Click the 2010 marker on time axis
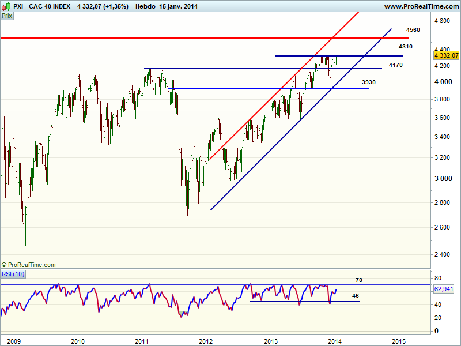This screenshot has height=346, width=461. click(78, 340)
